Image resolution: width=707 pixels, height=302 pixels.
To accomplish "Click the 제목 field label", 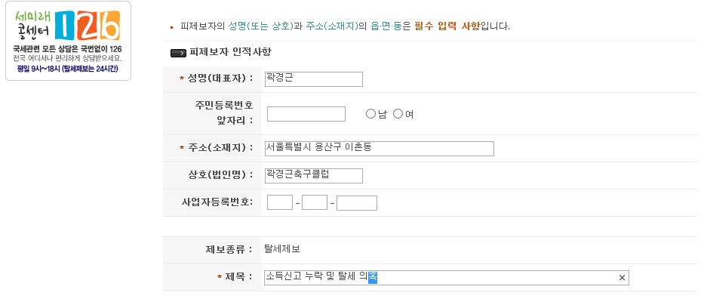I will (238, 278).
